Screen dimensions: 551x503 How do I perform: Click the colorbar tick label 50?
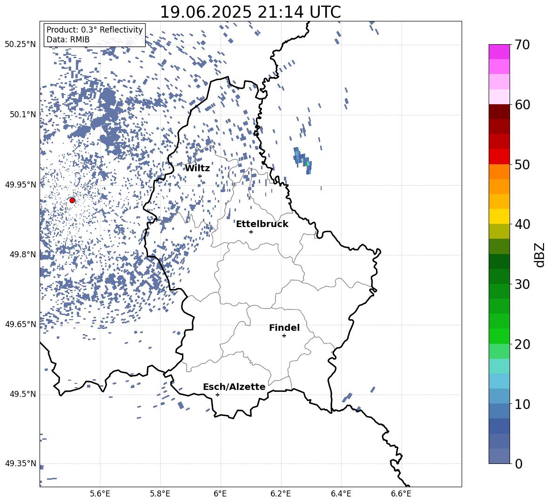point(522,164)
